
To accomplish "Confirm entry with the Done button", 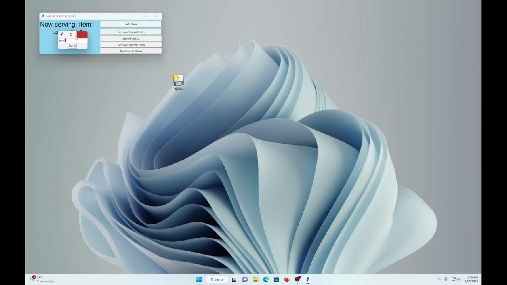I will point(72,46).
